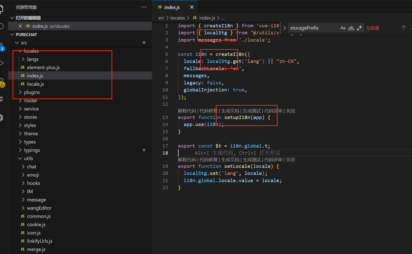The image size is (412, 254).
Task: Open activity bar icon with warning badge
Action: click(2, 83)
